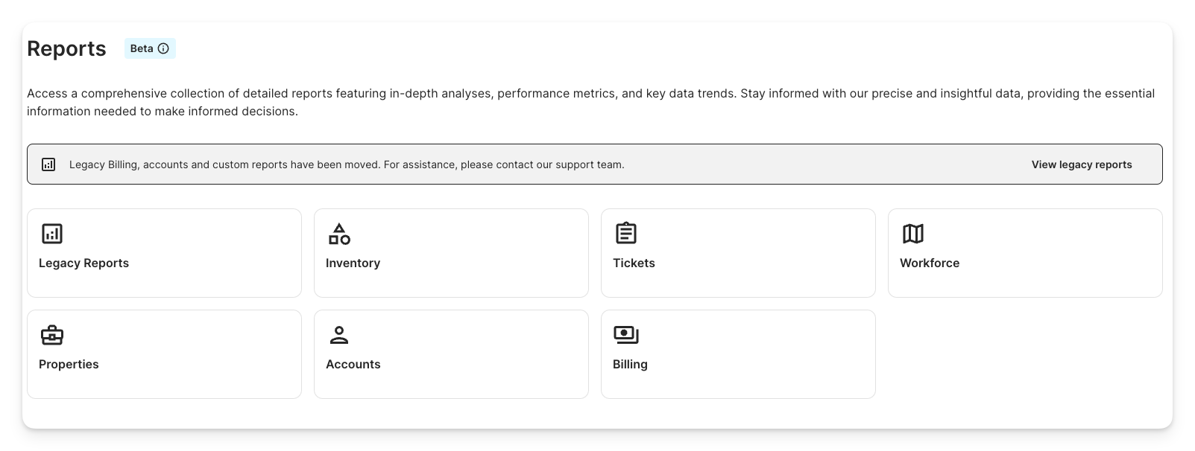This screenshot has width=1195, height=451.
Task: Click the chart icon in legacy notice banner
Action: pyautogui.click(x=48, y=164)
